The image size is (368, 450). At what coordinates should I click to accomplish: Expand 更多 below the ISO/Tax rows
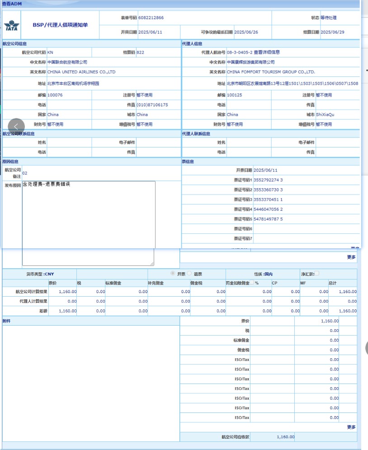coord(351,427)
